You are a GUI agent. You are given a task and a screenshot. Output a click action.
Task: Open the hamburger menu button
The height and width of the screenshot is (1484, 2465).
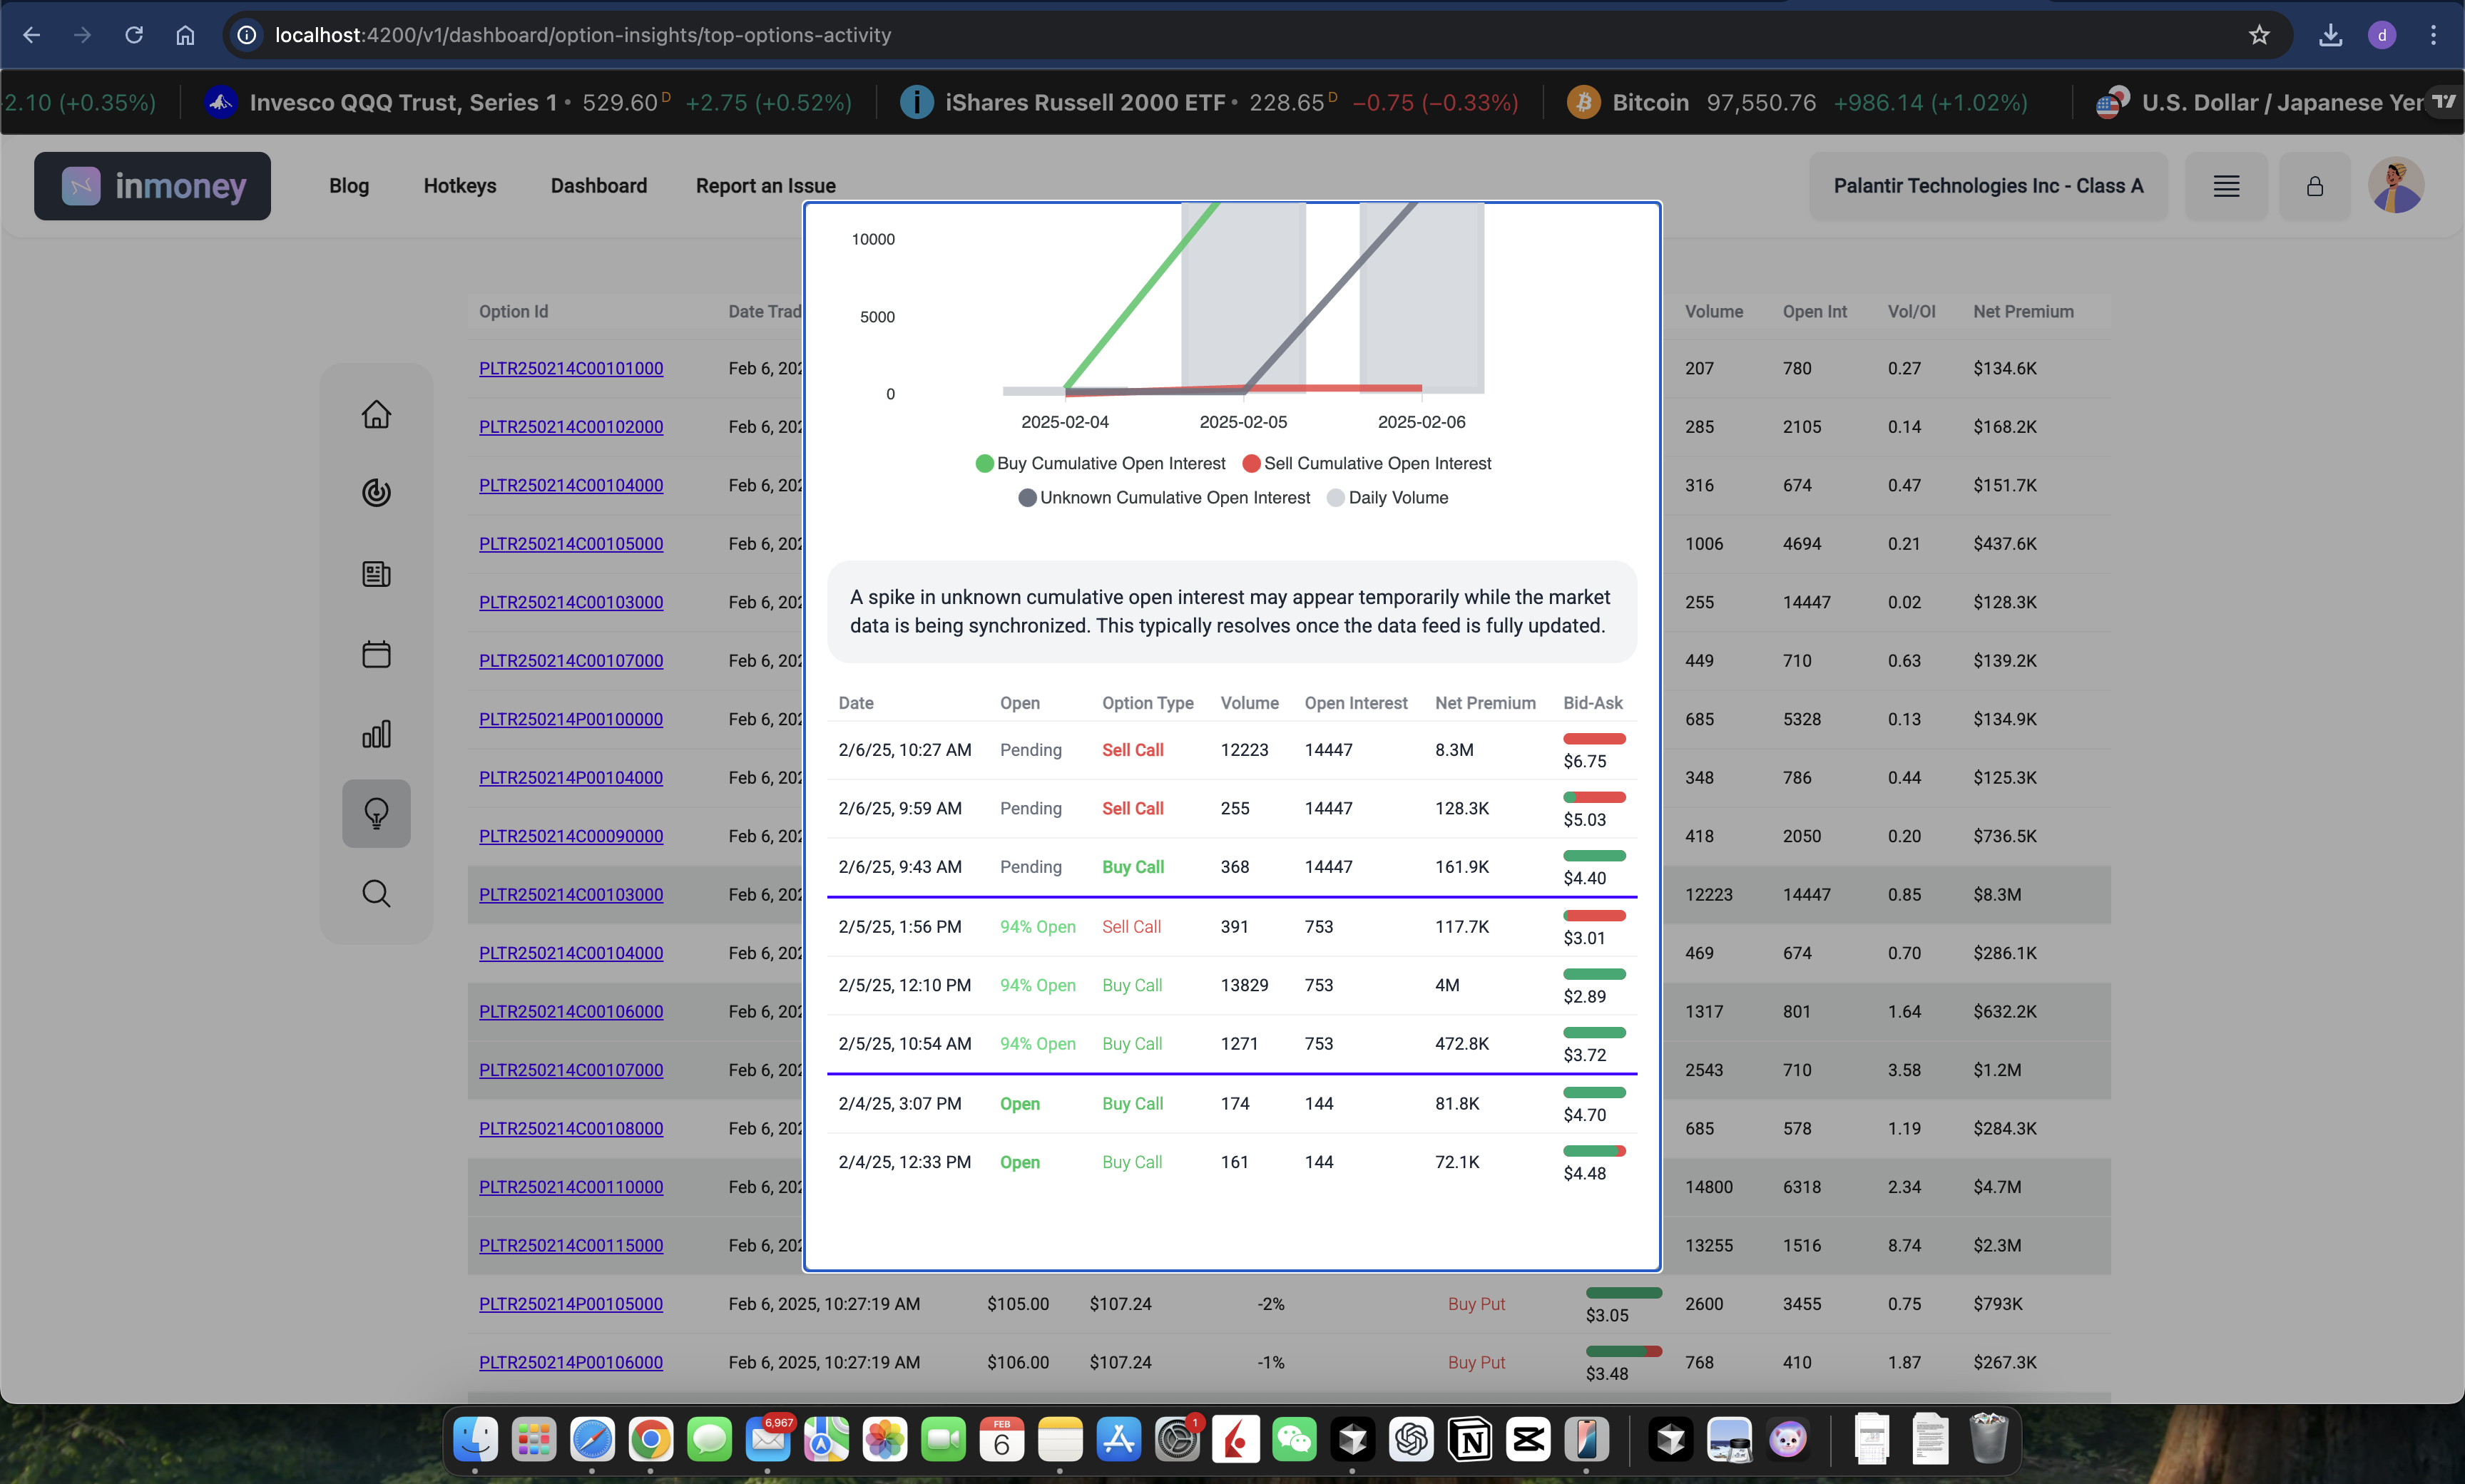point(2226,186)
